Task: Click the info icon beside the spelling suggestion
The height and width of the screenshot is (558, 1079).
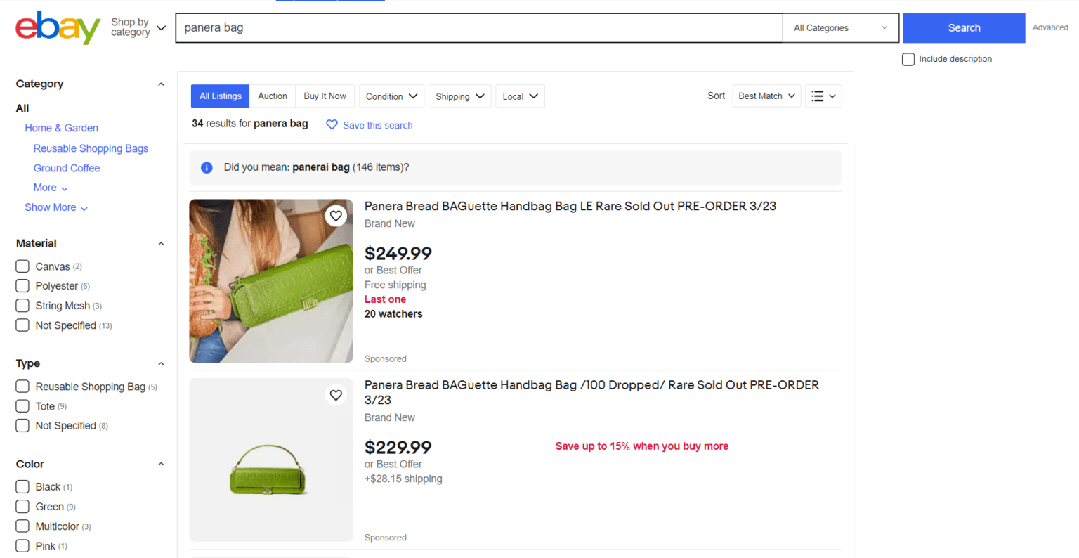Action: point(206,167)
